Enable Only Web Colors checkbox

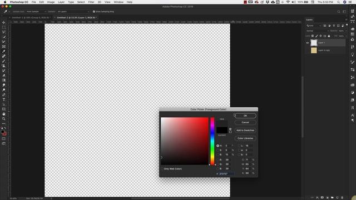coord(162,169)
